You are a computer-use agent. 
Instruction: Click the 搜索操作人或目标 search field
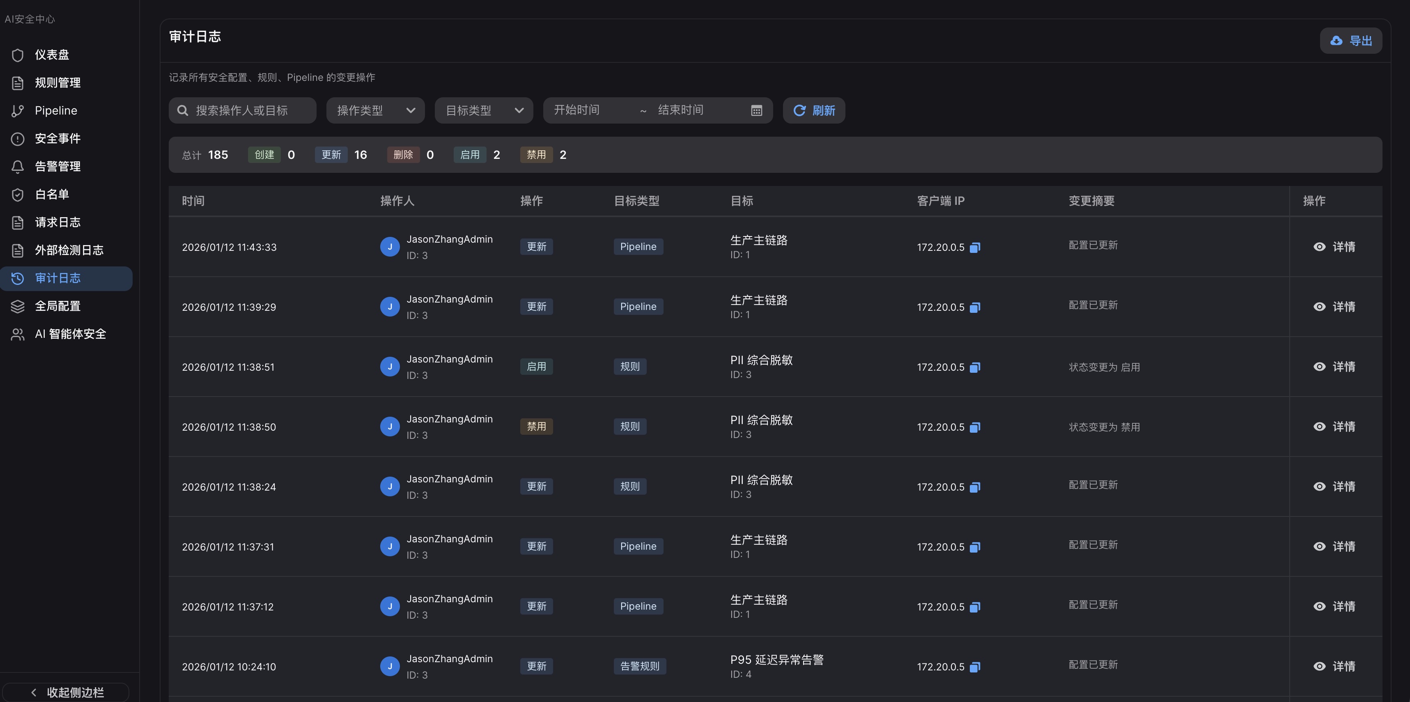pos(242,110)
